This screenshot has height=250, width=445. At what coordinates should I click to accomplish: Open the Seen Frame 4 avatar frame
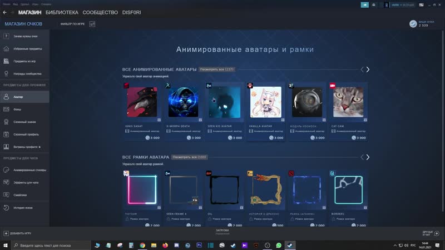pyautogui.click(x=183, y=190)
